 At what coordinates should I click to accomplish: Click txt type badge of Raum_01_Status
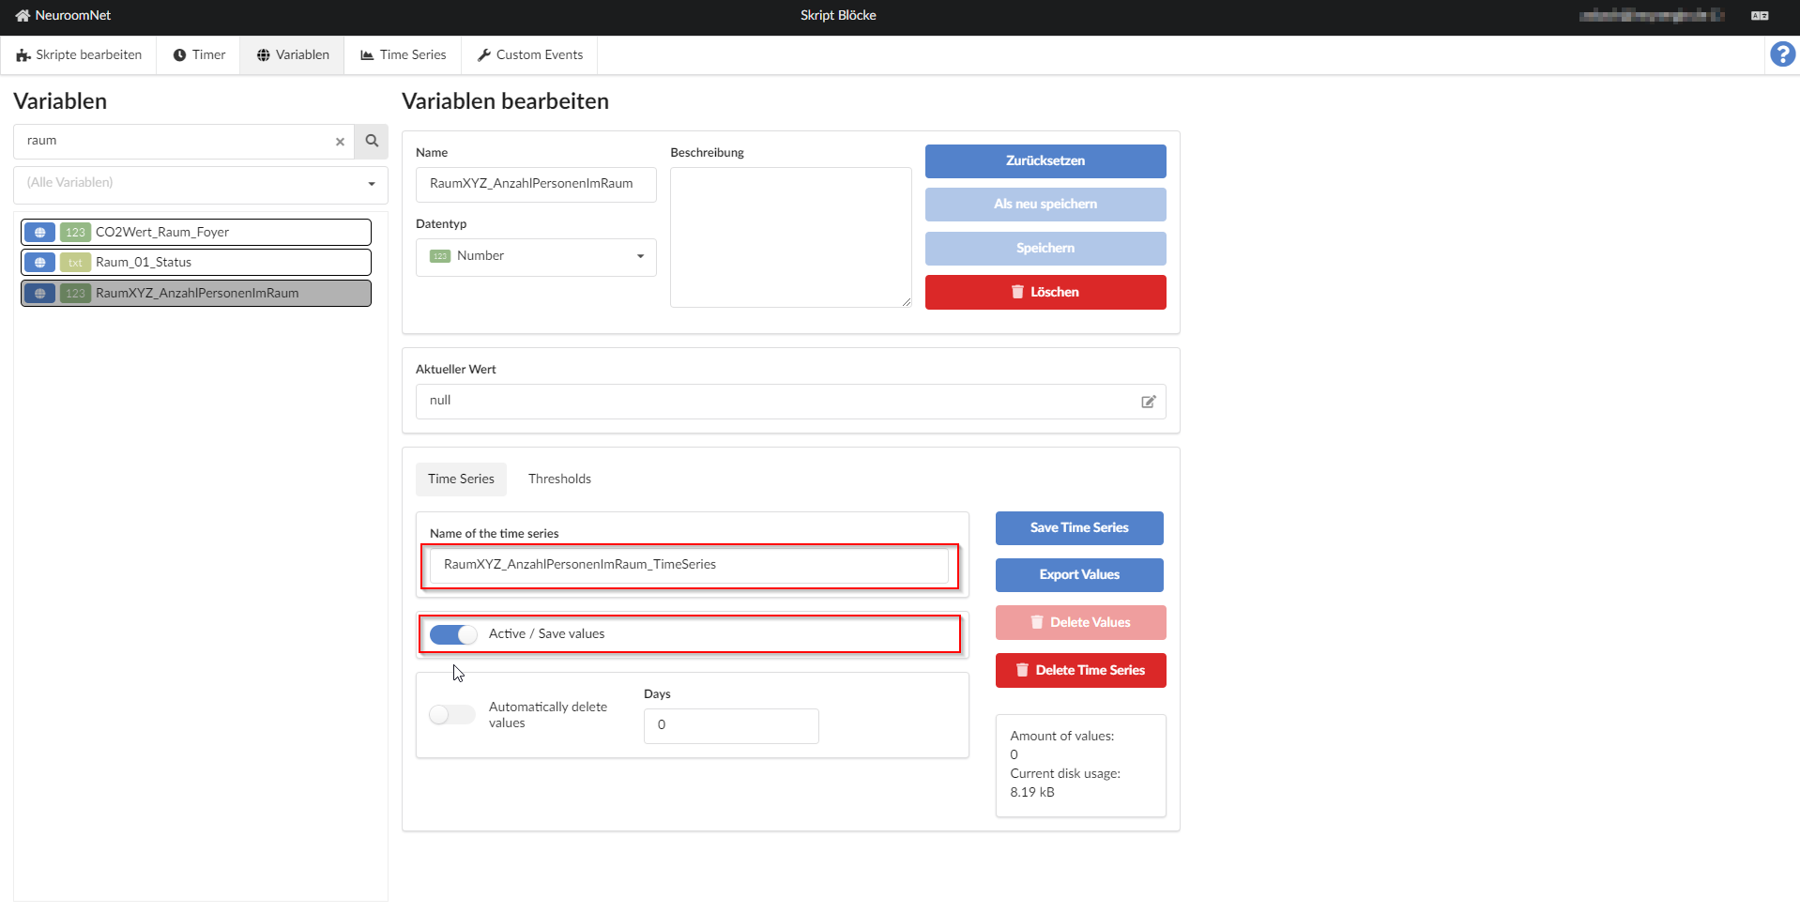75,263
